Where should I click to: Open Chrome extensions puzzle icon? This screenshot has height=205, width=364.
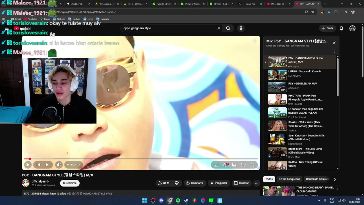(x=336, y=12)
